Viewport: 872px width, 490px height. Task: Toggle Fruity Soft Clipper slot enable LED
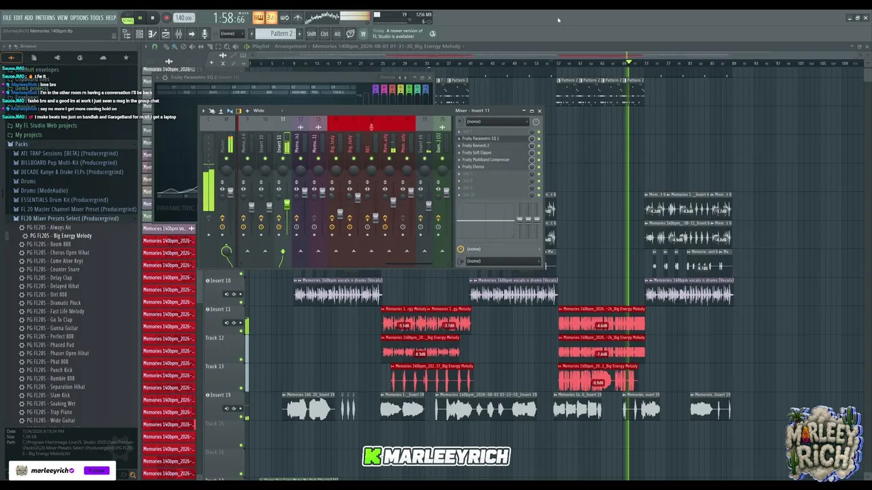pyautogui.click(x=539, y=152)
